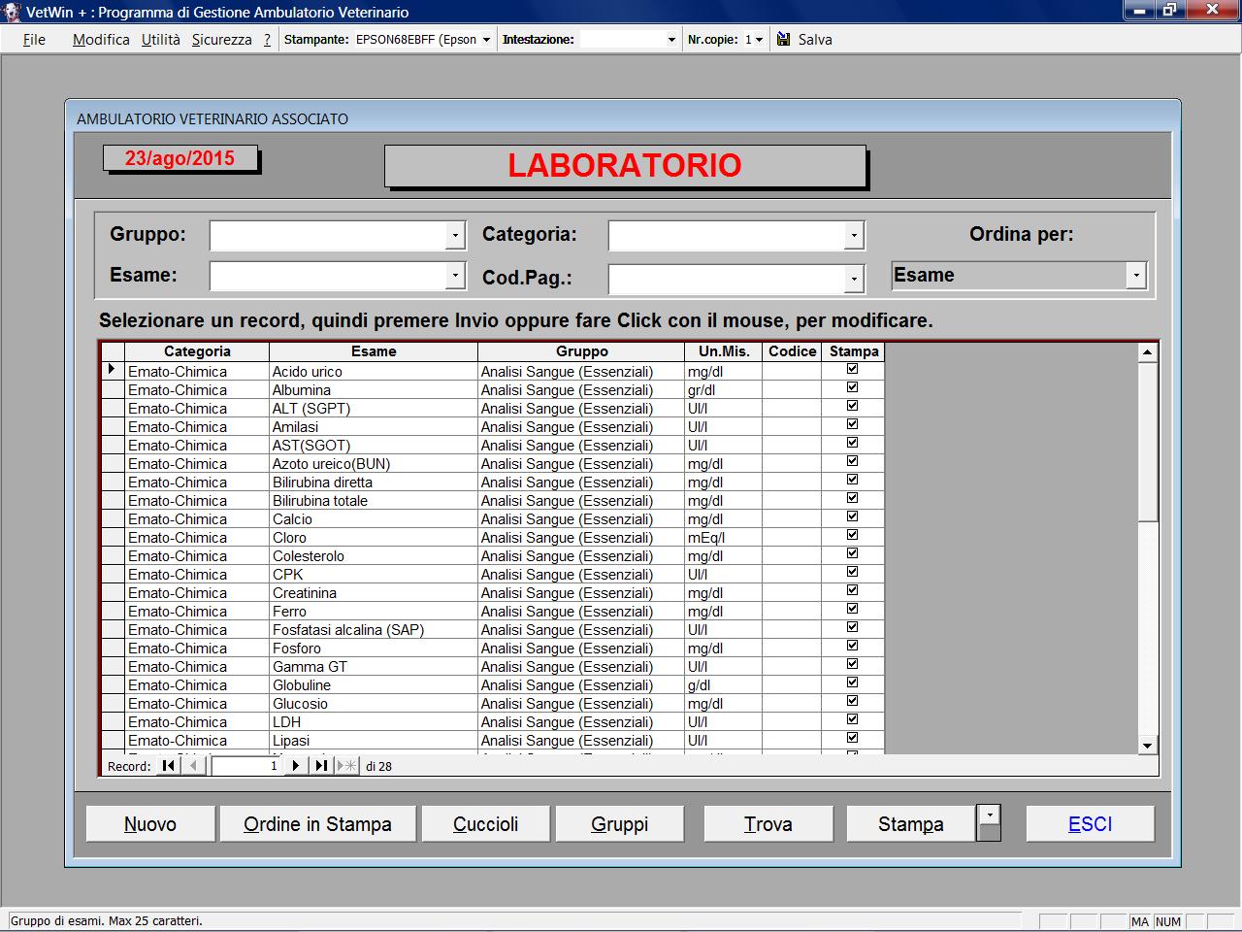
Task: Click the Esame column header
Action: (x=374, y=351)
